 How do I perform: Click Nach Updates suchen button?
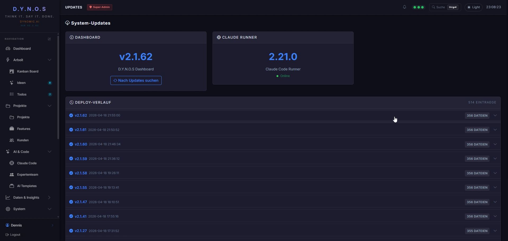[136, 80]
